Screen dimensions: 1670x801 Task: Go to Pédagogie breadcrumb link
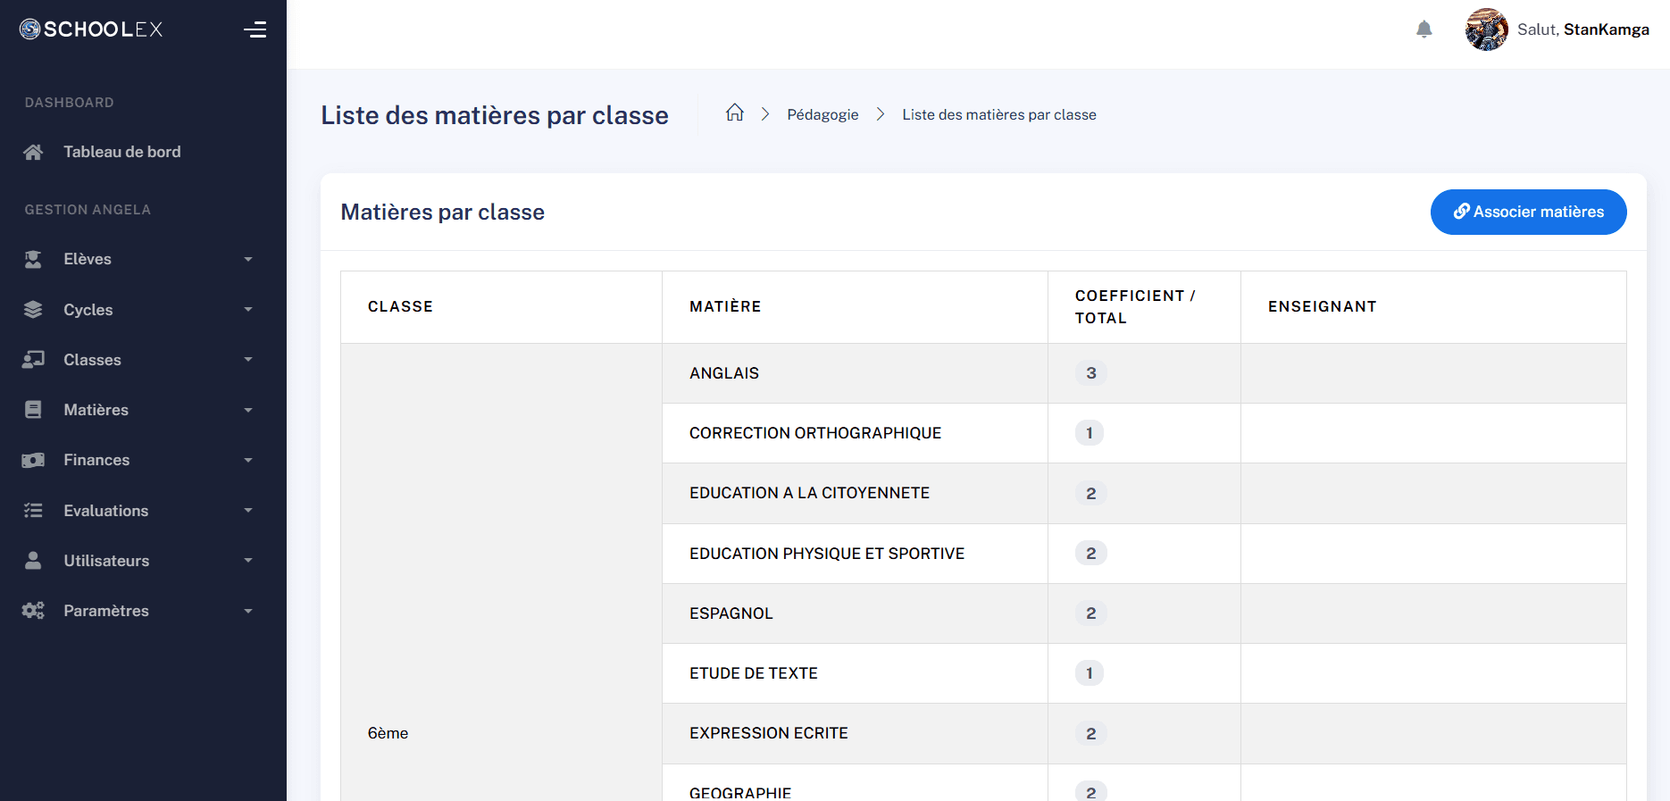(822, 114)
